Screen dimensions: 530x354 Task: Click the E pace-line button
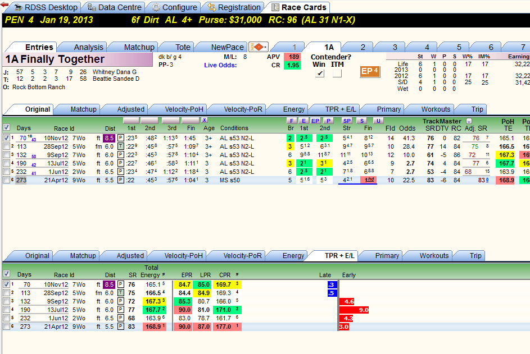pyautogui.click(x=304, y=121)
